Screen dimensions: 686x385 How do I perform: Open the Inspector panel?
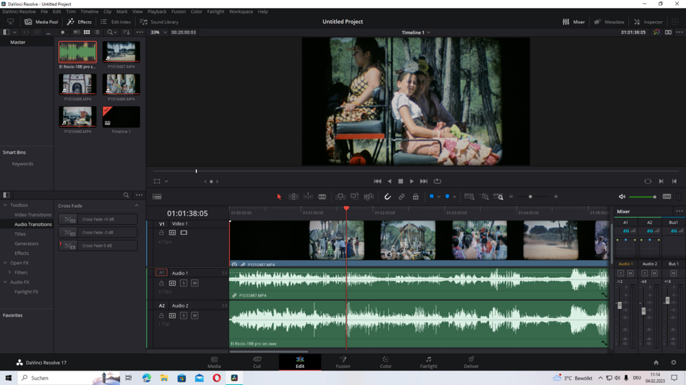648,22
